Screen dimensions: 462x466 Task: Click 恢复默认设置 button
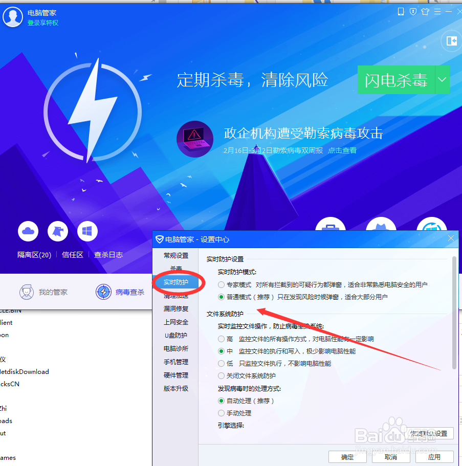point(429,433)
